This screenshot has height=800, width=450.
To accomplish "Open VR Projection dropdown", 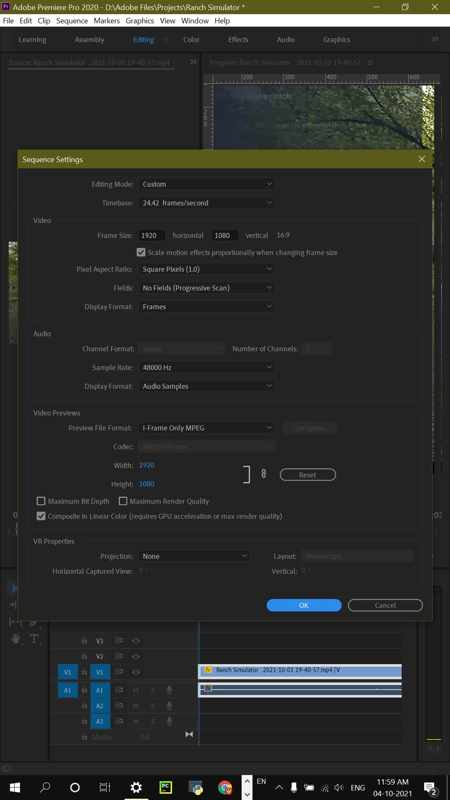I will click(x=194, y=556).
